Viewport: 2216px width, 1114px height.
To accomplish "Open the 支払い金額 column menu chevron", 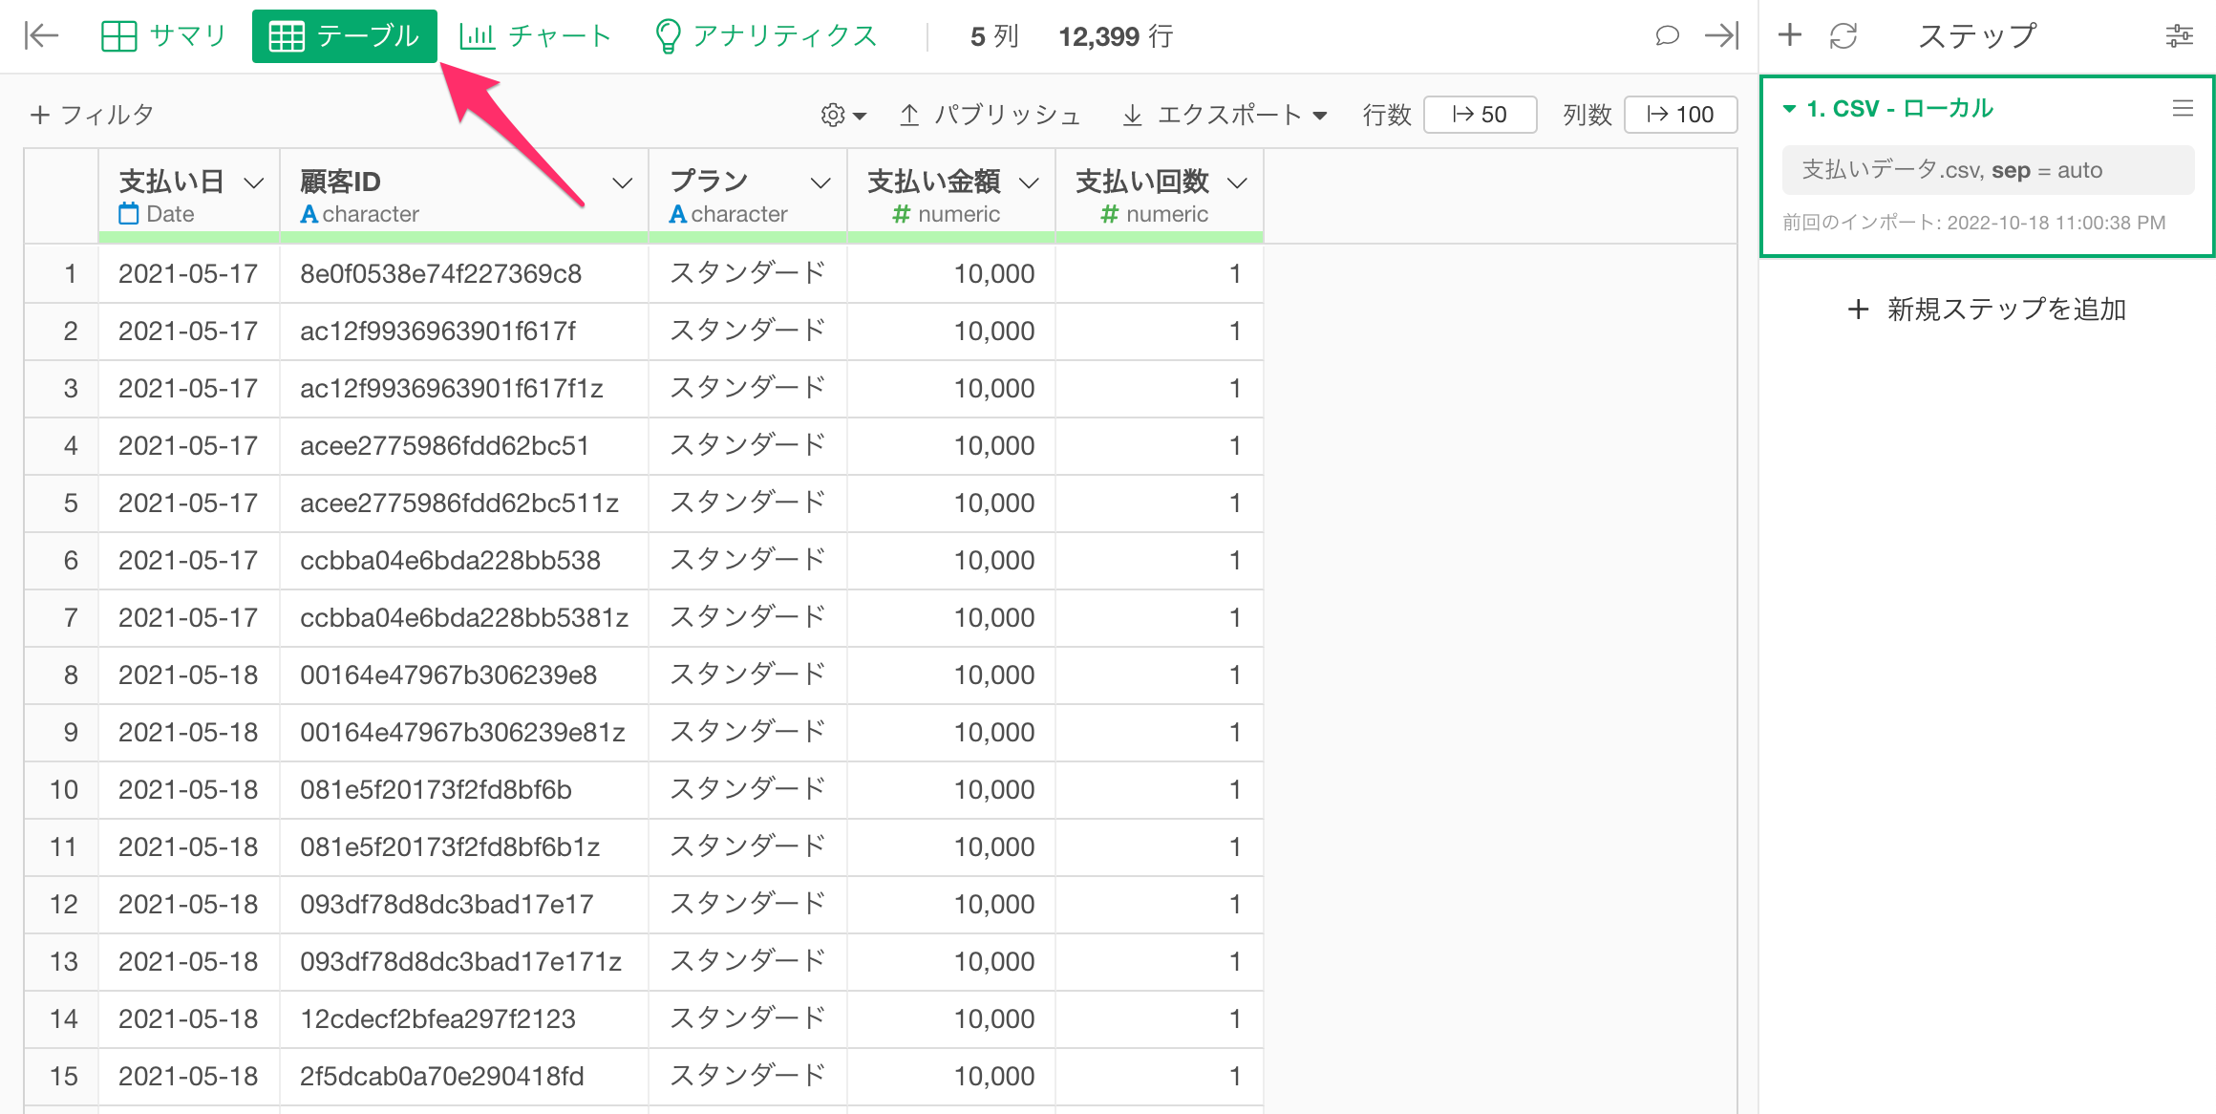I will pyautogui.click(x=1029, y=182).
